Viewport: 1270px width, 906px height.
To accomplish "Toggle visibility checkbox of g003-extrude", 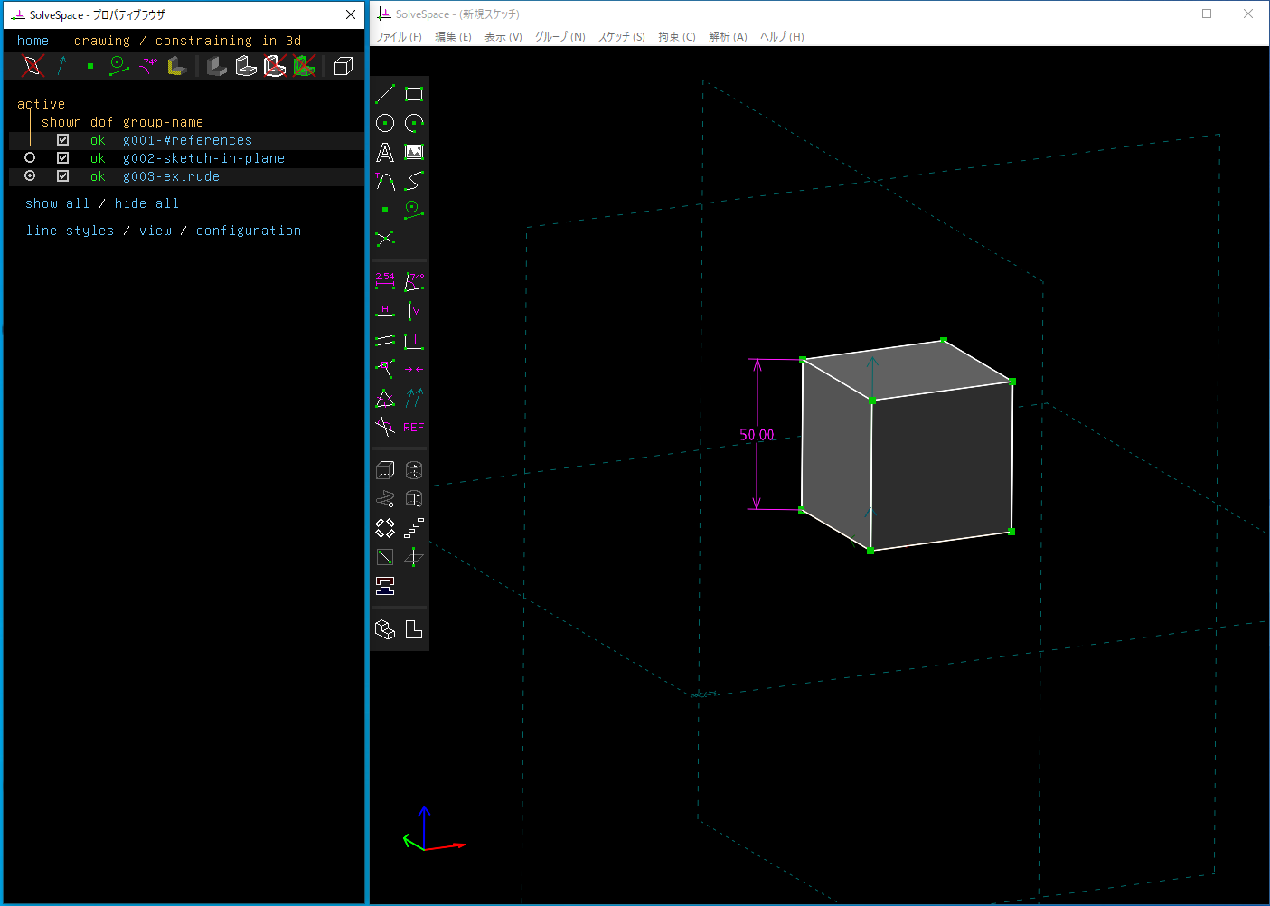I will (62, 176).
